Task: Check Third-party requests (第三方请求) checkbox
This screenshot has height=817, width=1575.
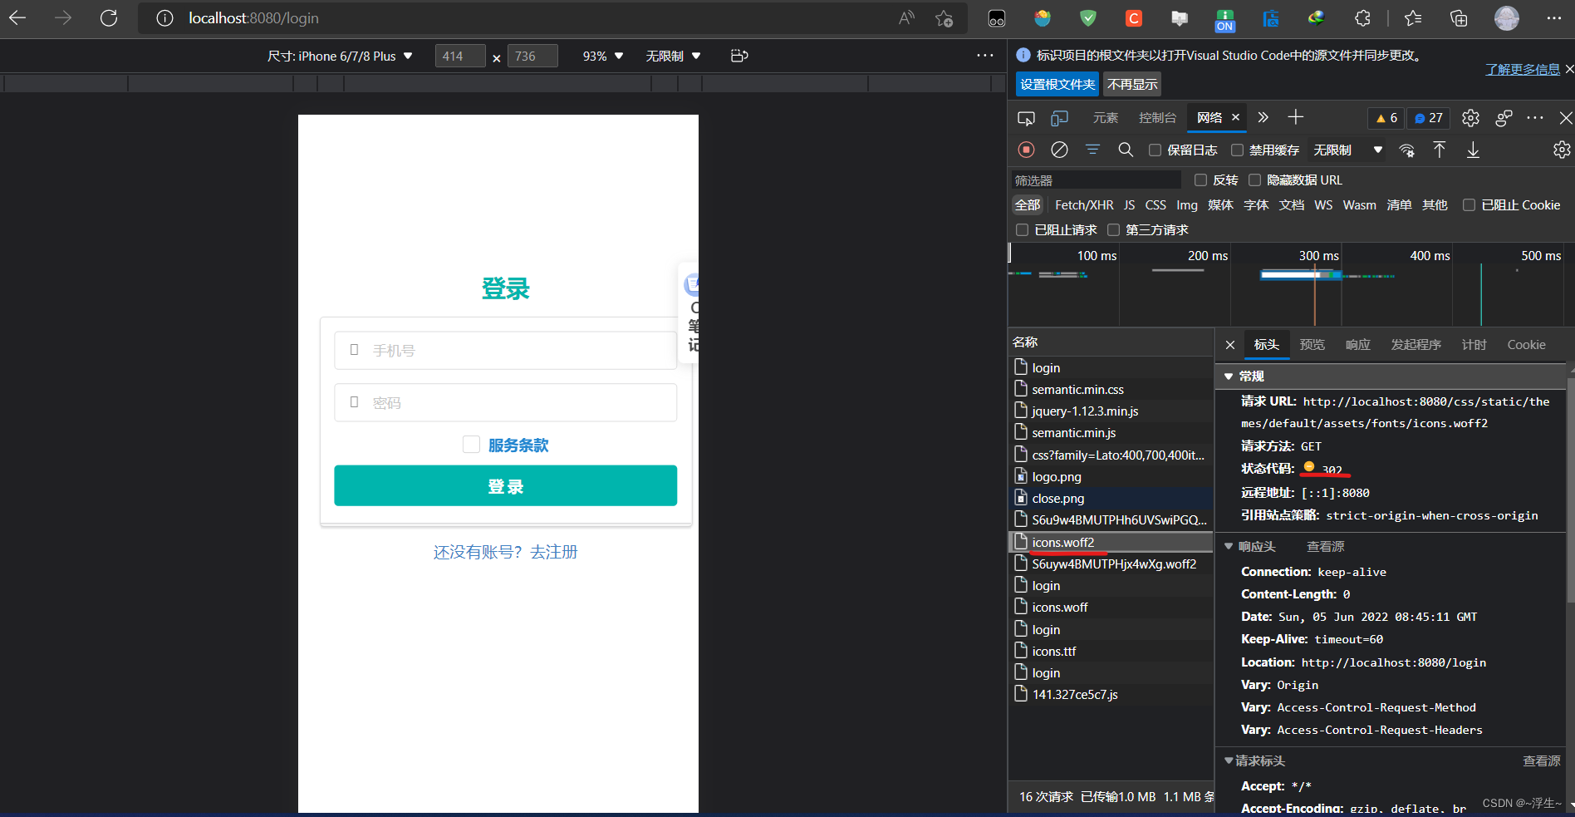Action: [1113, 229]
